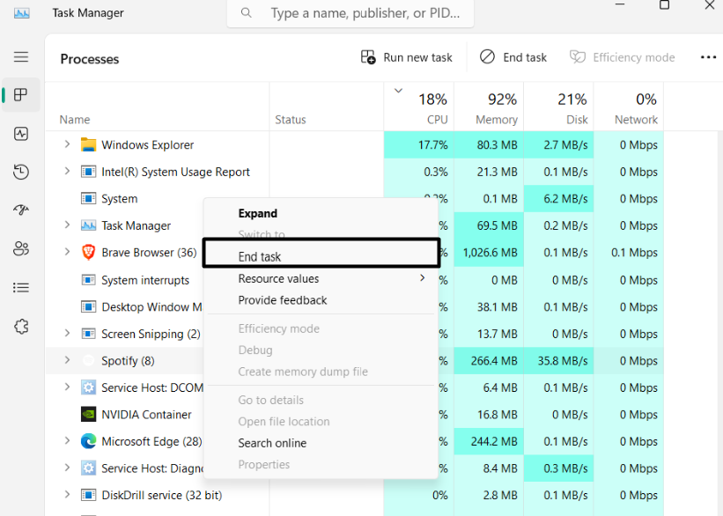The width and height of the screenshot is (723, 516).
Task: Expand the Windows Explorer process group
Action: [x=67, y=144]
